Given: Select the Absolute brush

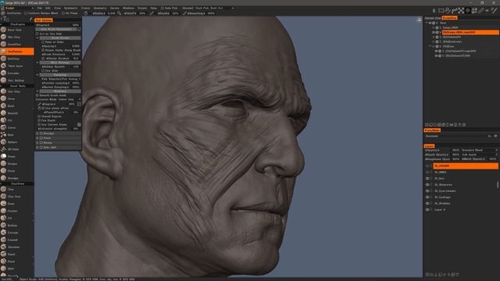Looking at the screenshot, I should point(13,247).
